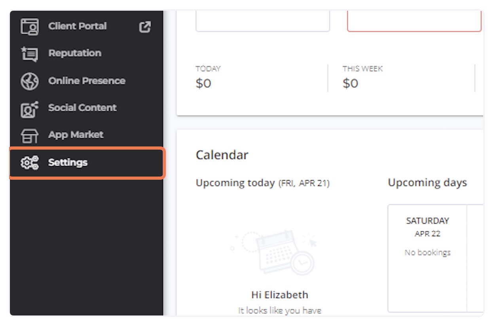This screenshot has width=497, height=323.
Task: Click the TODAY $0 revenue stat
Action: pos(208,78)
